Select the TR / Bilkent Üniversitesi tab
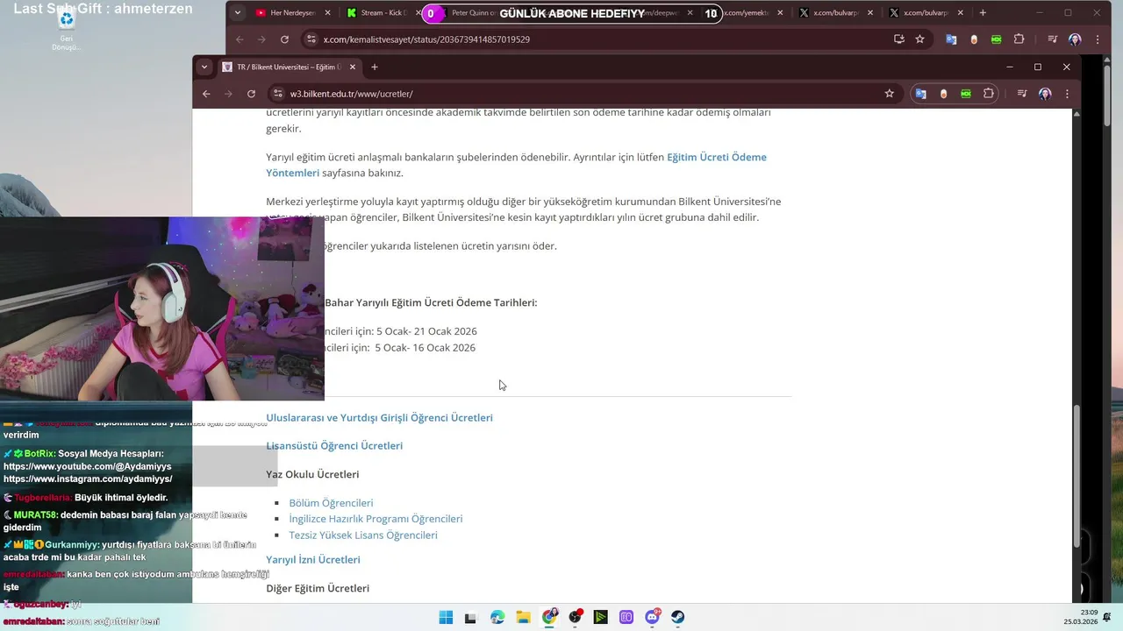This screenshot has height=631, width=1123. coord(290,67)
